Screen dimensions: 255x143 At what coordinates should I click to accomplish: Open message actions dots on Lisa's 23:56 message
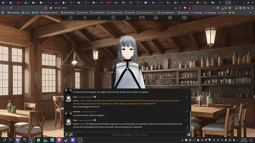point(184,97)
